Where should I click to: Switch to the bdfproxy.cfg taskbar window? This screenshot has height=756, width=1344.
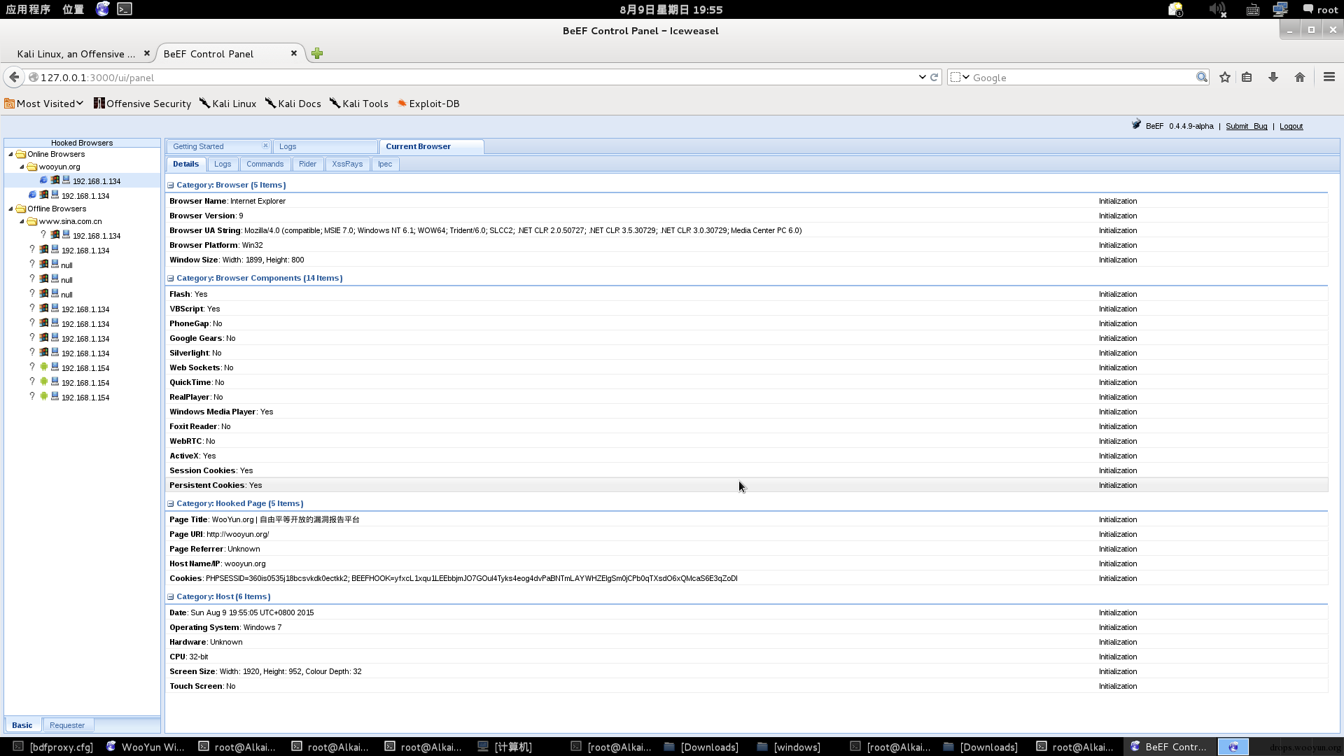click(x=53, y=747)
